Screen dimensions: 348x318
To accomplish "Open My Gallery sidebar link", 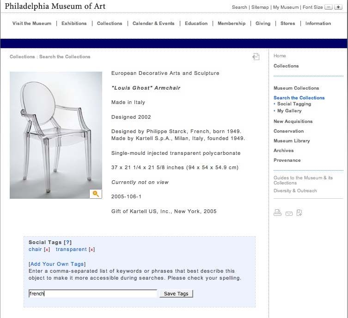I will [289, 111].
